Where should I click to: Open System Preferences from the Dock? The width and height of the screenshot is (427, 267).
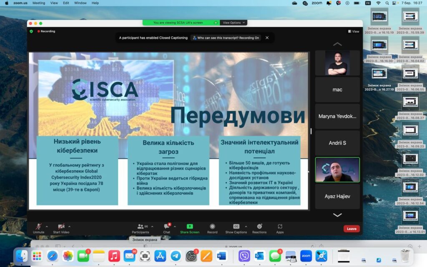(x=191, y=256)
